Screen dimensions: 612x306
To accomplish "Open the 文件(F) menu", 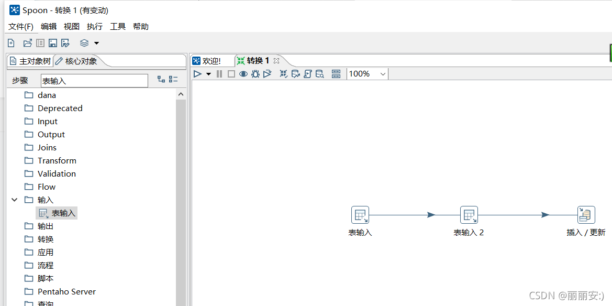I will (21, 27).
